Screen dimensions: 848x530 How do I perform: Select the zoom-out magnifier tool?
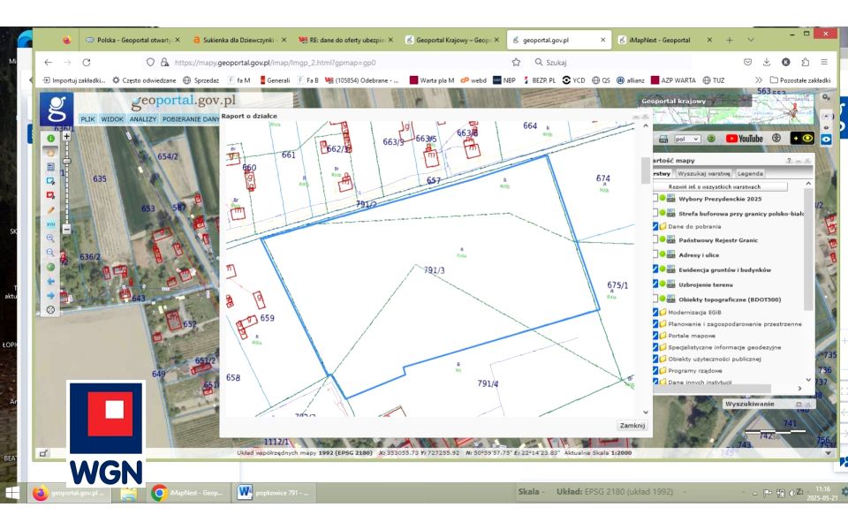pyautogui.click(x=51, y=253)
